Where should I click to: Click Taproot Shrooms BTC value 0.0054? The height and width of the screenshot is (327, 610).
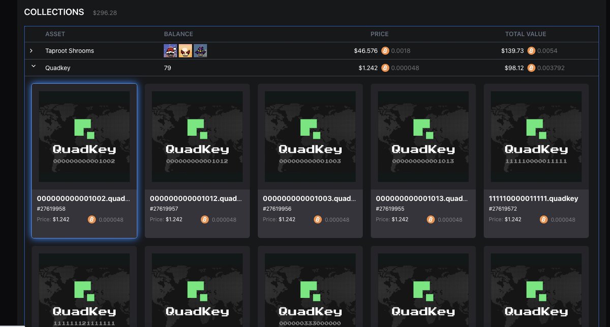[547, 51]
